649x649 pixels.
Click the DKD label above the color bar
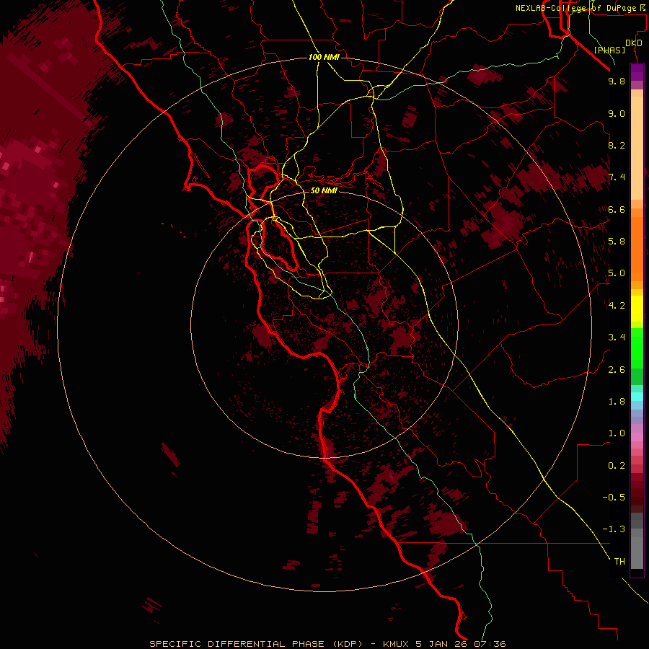click(634, 43)
